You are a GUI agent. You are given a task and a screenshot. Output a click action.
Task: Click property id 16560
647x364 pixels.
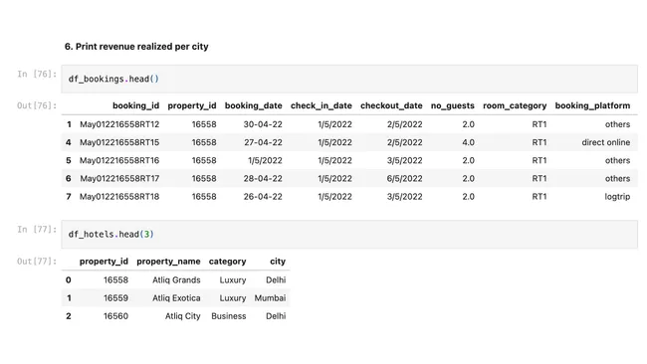(x=115, y=316)
